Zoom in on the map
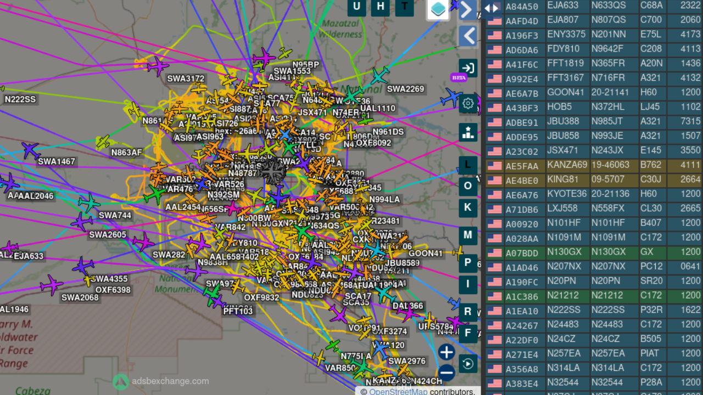 pyautogui.click(x=447, y=352)
